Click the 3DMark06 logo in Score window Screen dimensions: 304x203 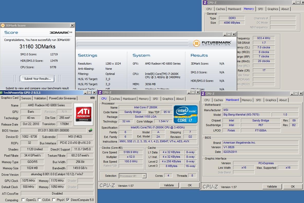click(61, 32)
